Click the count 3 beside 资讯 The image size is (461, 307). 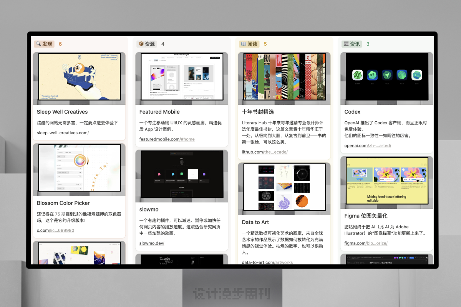click(368, 44)
